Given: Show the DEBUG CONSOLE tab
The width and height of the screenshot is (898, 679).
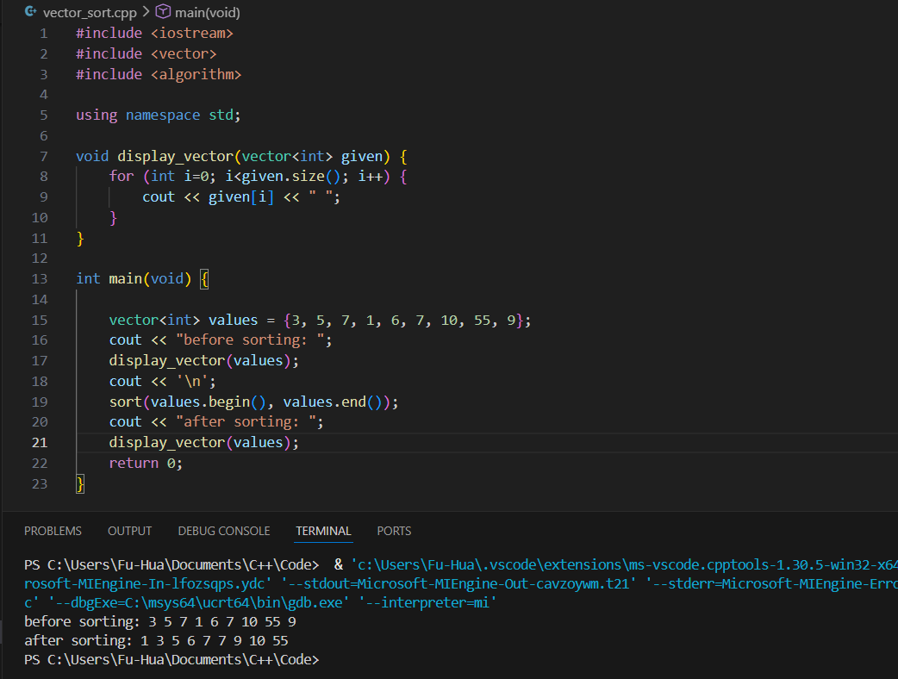Looking at the screenshot, I should [224, 531].
